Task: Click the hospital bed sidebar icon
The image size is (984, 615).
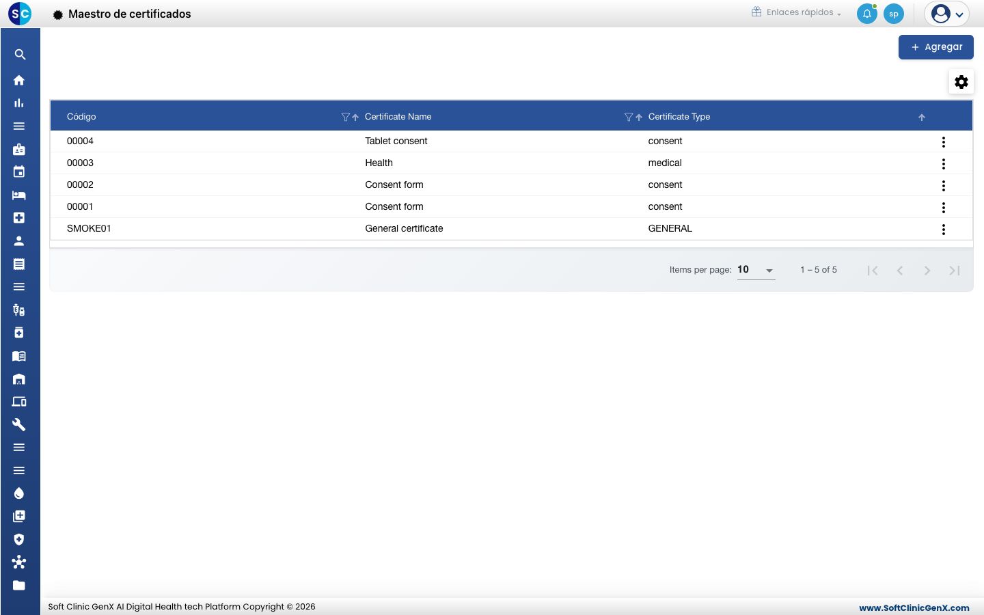Action: pos(19,195)
